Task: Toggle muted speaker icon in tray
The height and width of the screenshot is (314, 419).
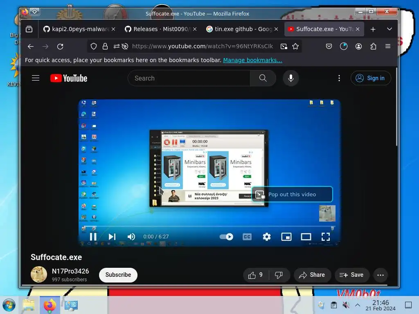Action: pyautogui.click(x=346, y=305)
